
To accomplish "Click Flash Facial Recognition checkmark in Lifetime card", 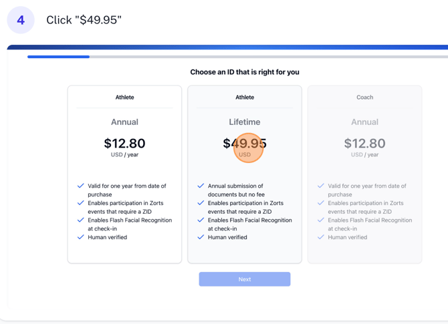I will (201, 220).
